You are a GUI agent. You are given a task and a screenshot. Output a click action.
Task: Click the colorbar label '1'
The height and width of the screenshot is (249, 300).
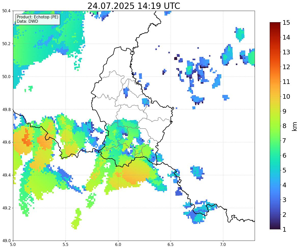click(x=284, y=229)
